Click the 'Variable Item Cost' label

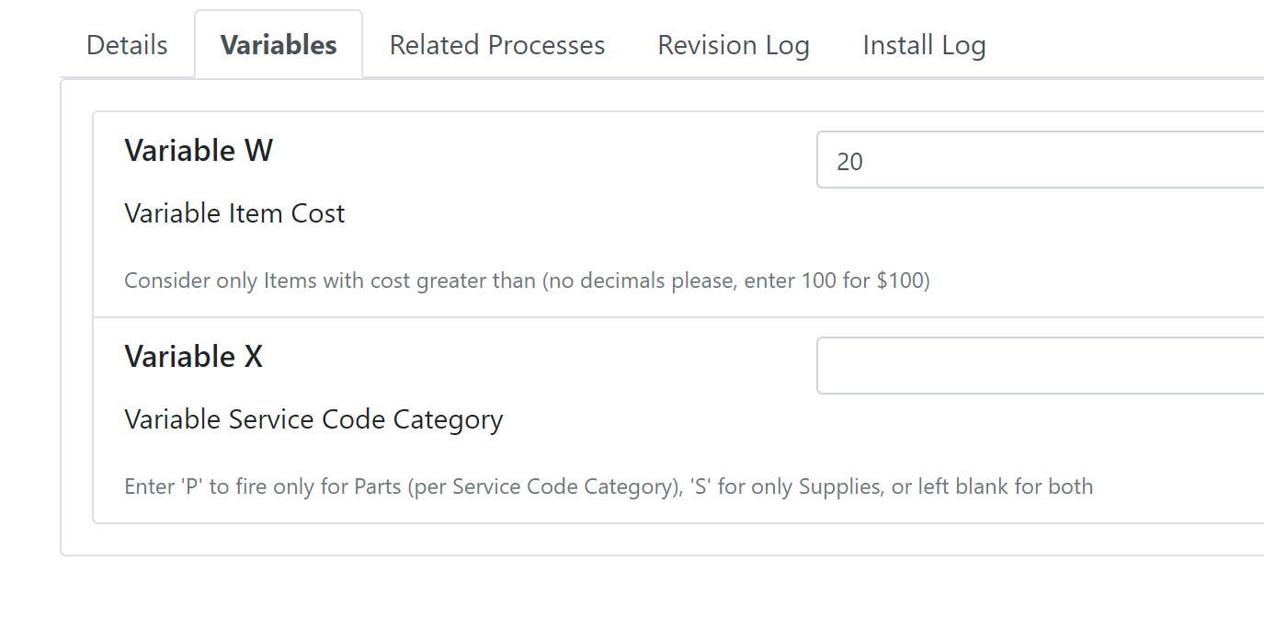(x=234, y=213)
